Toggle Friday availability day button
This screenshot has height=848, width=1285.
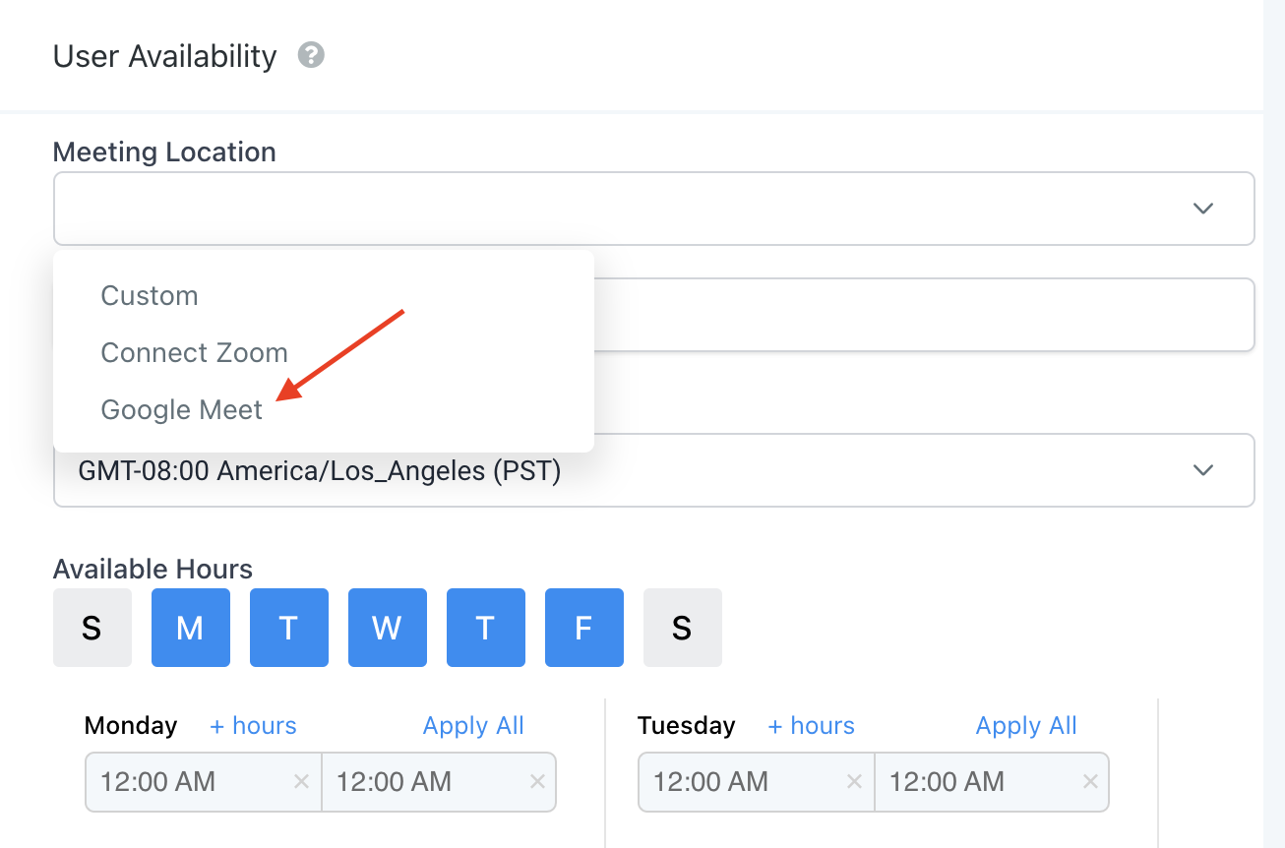click(583, 628)
